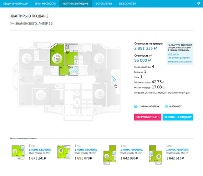
Task: Open the «Квартира для студента» link
Action: pyautogui.click(x=180, y=61)
